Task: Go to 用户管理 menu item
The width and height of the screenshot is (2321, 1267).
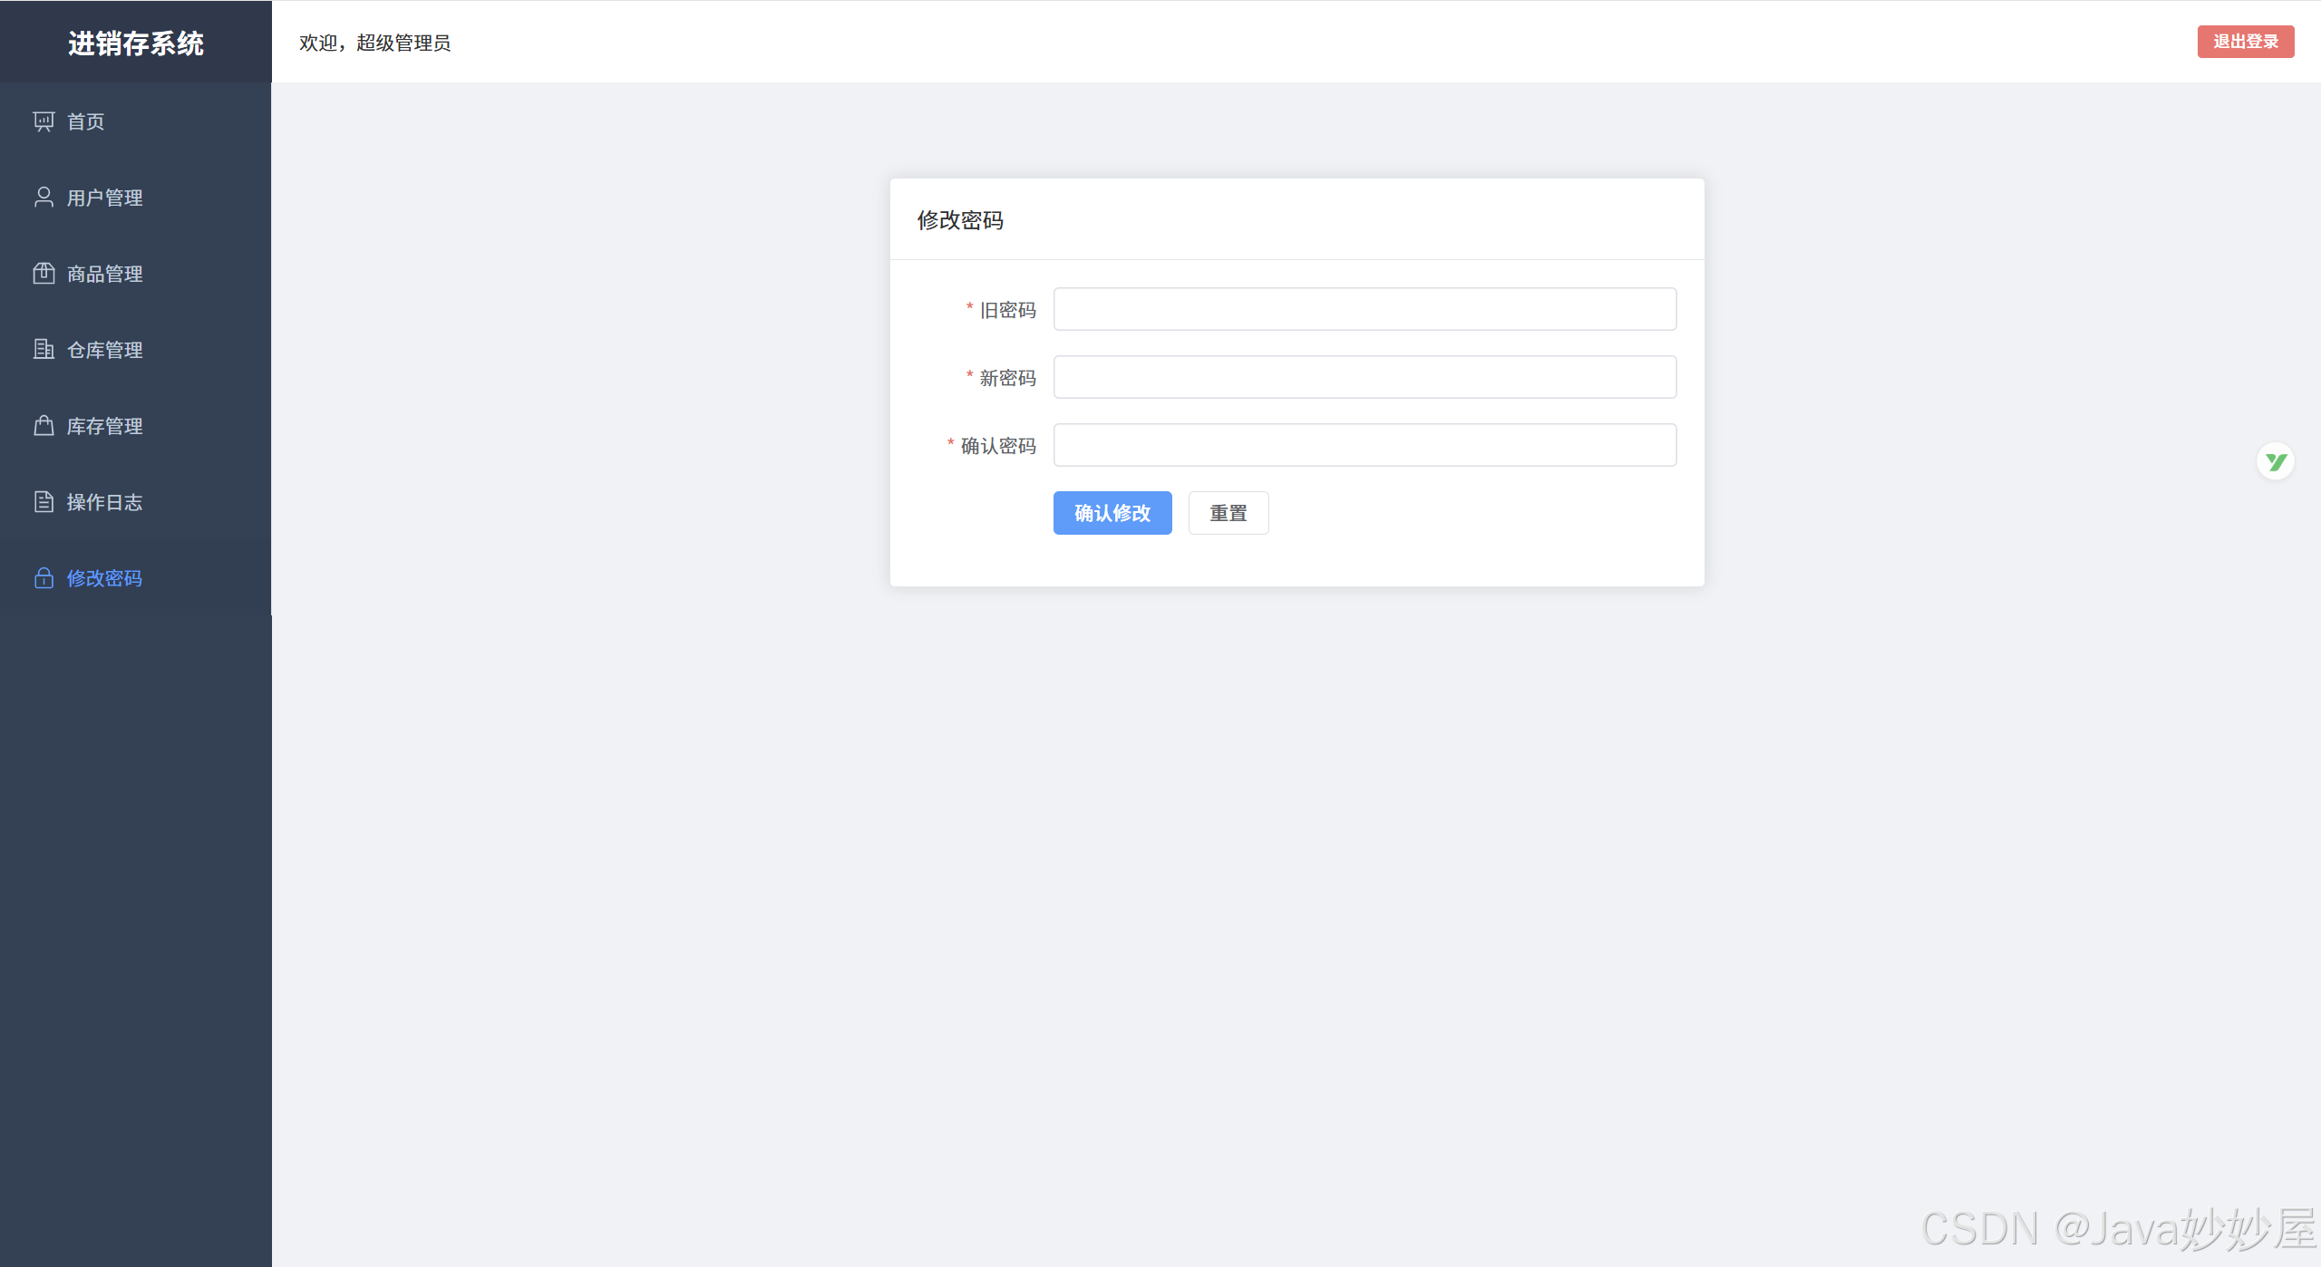Action: (135, 198)
